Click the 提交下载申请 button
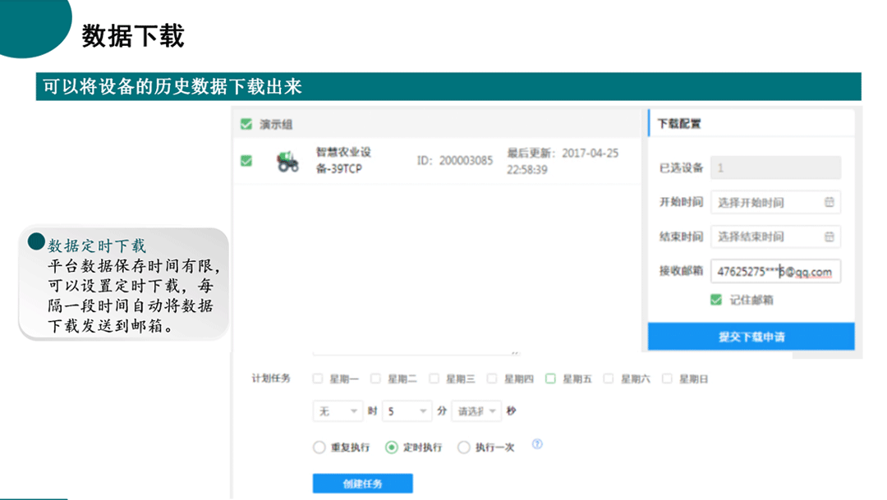Viewport: 887px width, 500px height. click(751, 336)
